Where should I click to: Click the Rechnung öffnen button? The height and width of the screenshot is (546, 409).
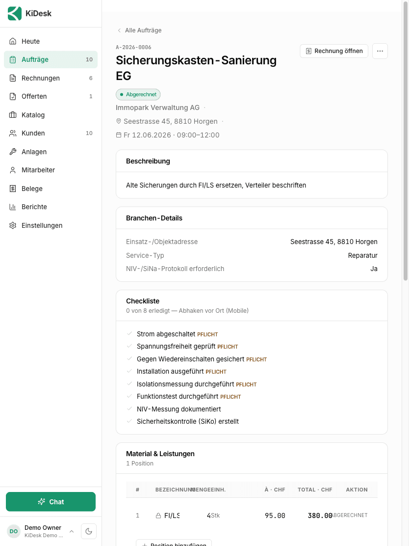(x=334, y=51)
